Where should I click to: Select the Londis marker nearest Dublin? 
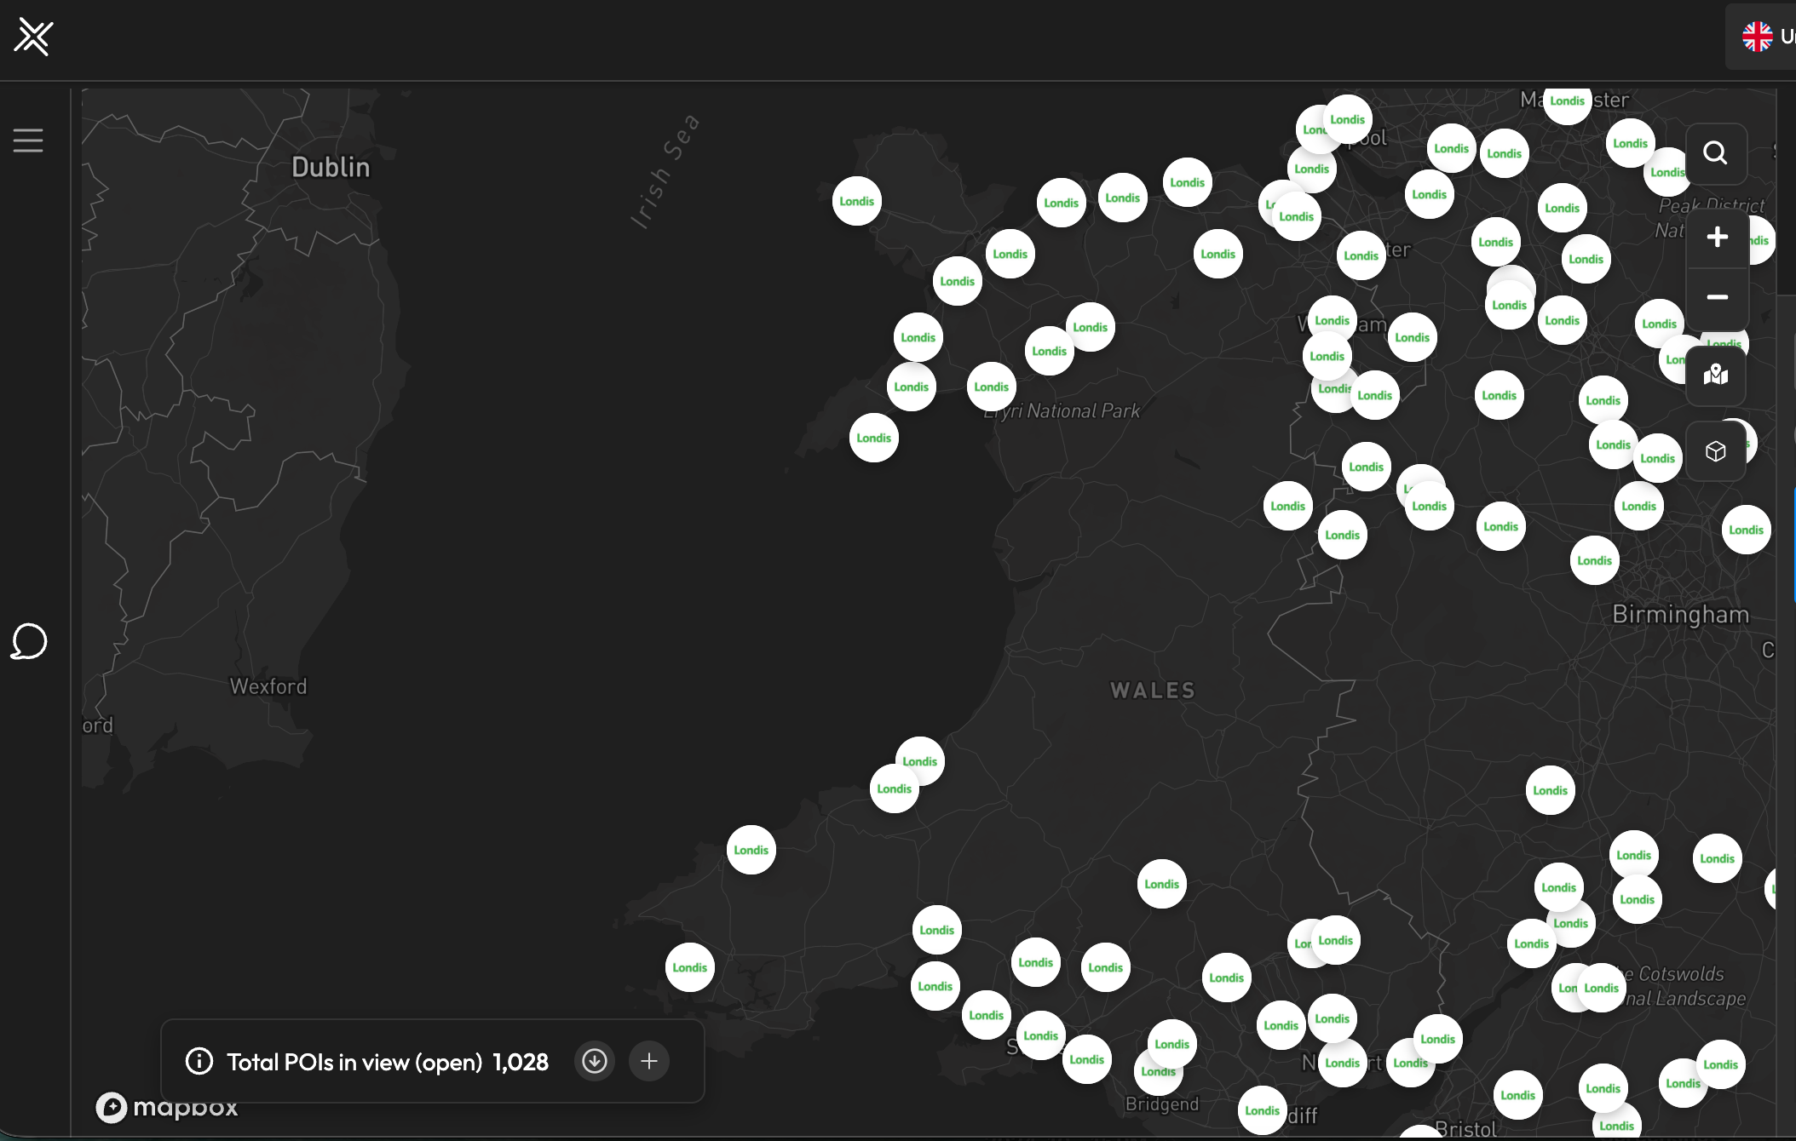click(856, 202)
